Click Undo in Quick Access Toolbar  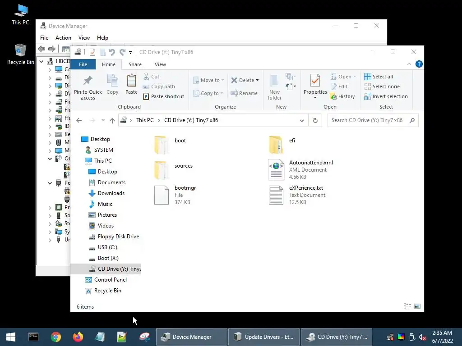tap(112, 52)
